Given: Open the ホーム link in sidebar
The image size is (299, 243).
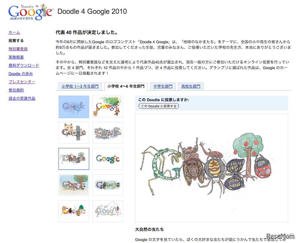Looking at the screenshot, I should (x=14, y=32).
